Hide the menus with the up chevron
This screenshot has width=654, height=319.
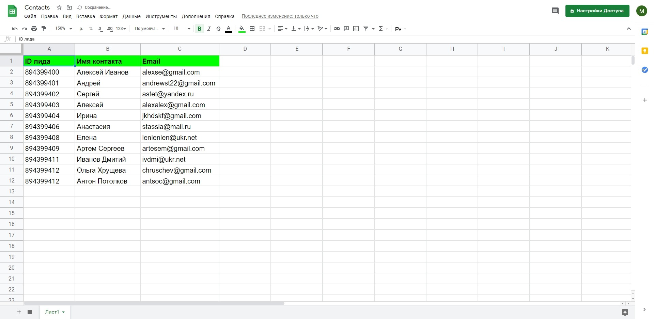click(629, 29)
